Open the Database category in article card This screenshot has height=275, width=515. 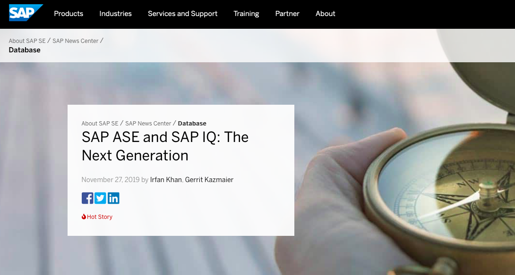[x=192, y=124]
